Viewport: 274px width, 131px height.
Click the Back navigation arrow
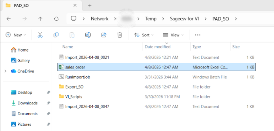tap(8, 19)
